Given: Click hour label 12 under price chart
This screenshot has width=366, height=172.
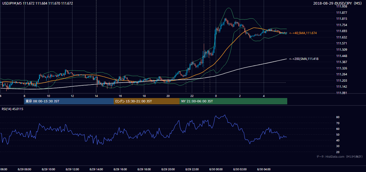Looking at the screenshot, I should pyautogui.click(x=72, y=96).
